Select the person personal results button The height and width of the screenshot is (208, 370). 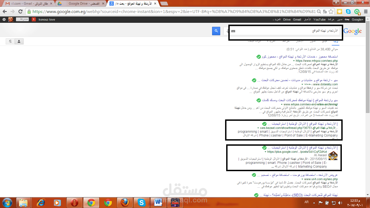pos(19,41)
